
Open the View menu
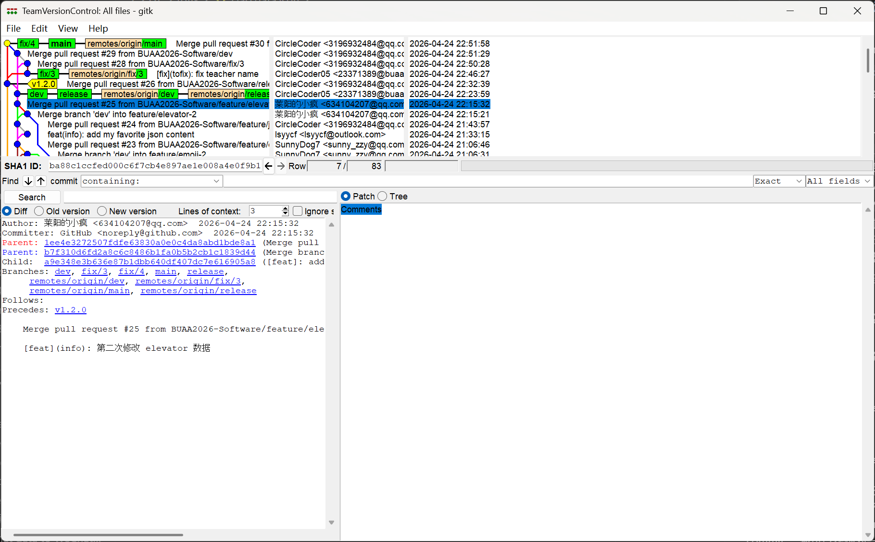(x=68, y=29)
